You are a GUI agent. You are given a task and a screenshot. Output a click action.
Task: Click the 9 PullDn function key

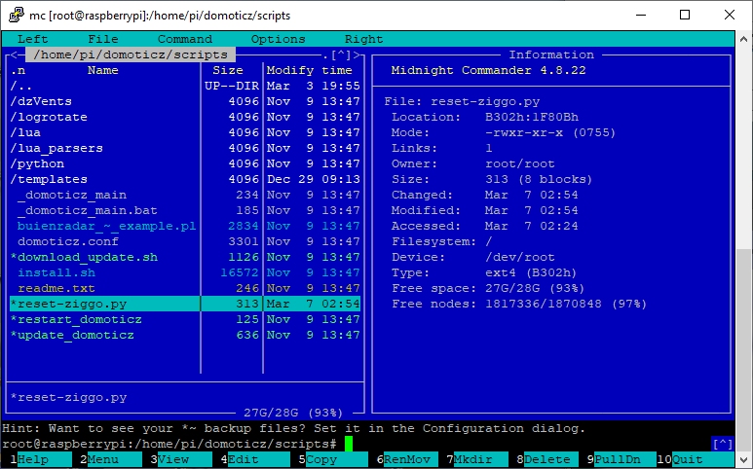tap(621, 459)
